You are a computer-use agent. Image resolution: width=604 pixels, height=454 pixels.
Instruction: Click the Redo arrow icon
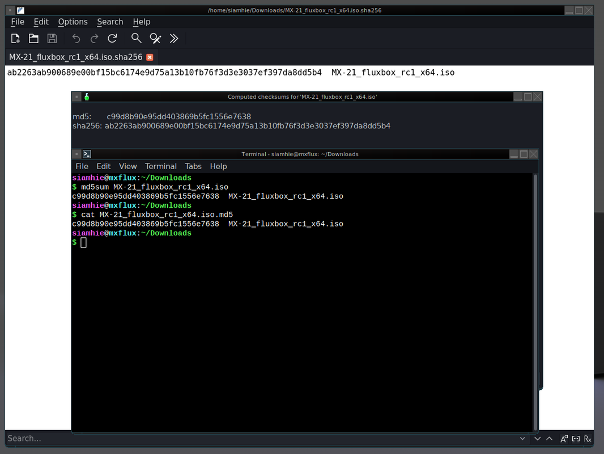click(94, 39)
